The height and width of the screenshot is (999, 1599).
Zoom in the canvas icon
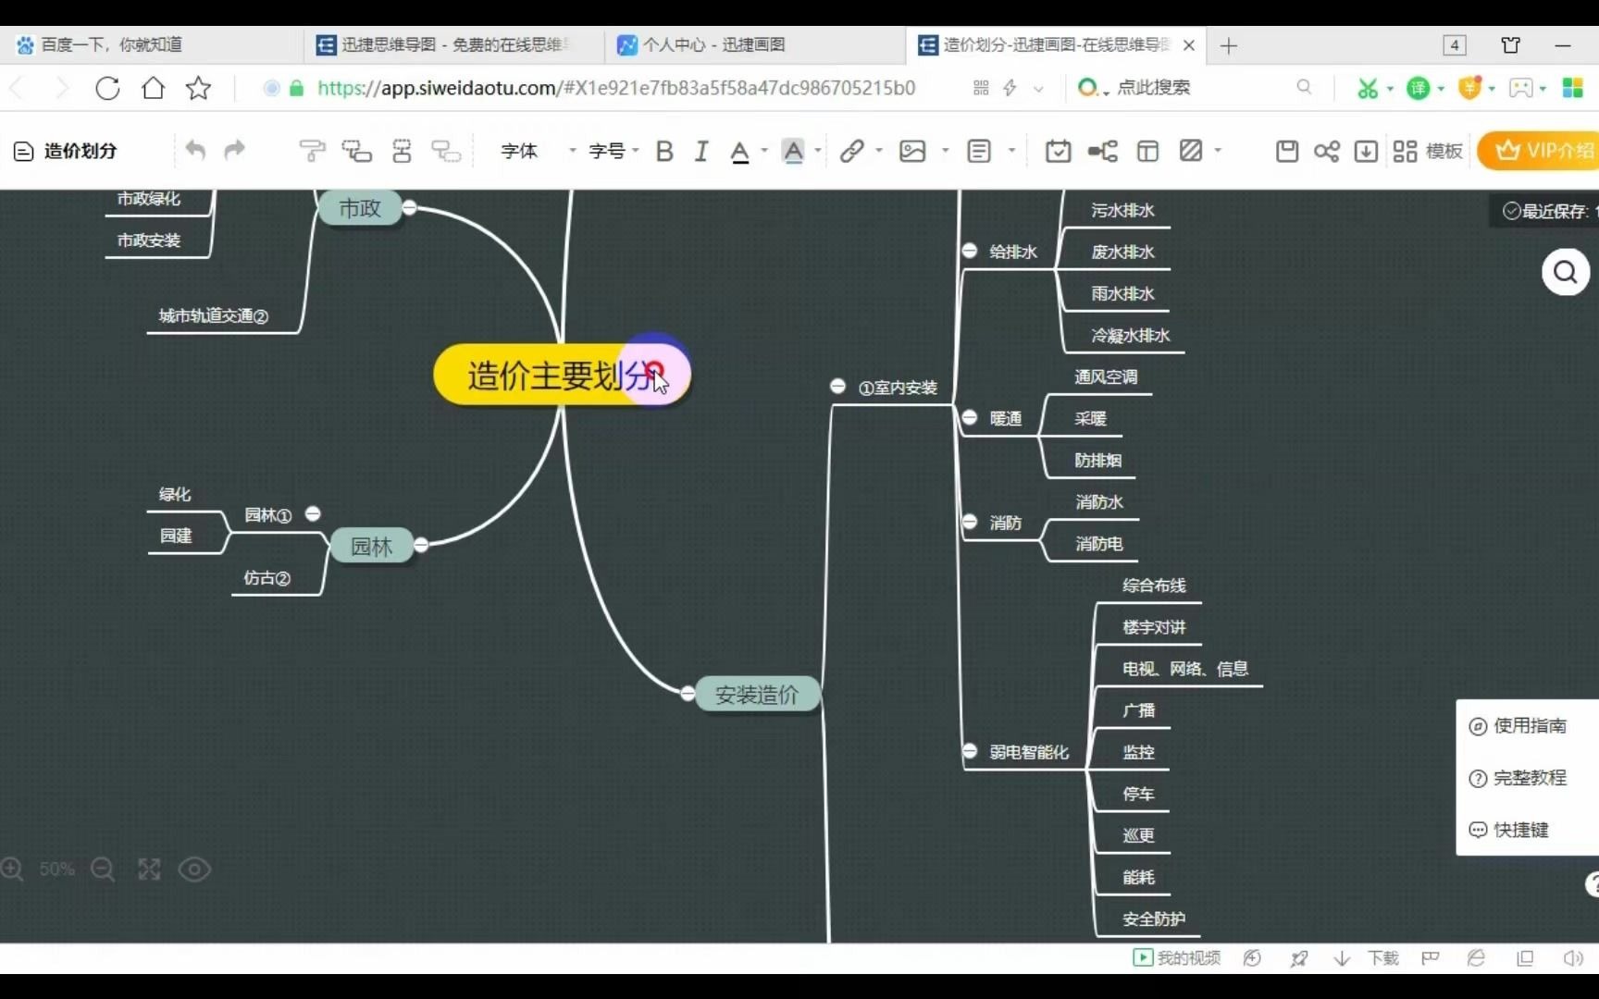pos(12,869)
